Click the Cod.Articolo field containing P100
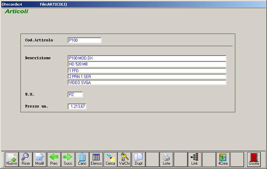The image size is (267, 169). (84, 40)
